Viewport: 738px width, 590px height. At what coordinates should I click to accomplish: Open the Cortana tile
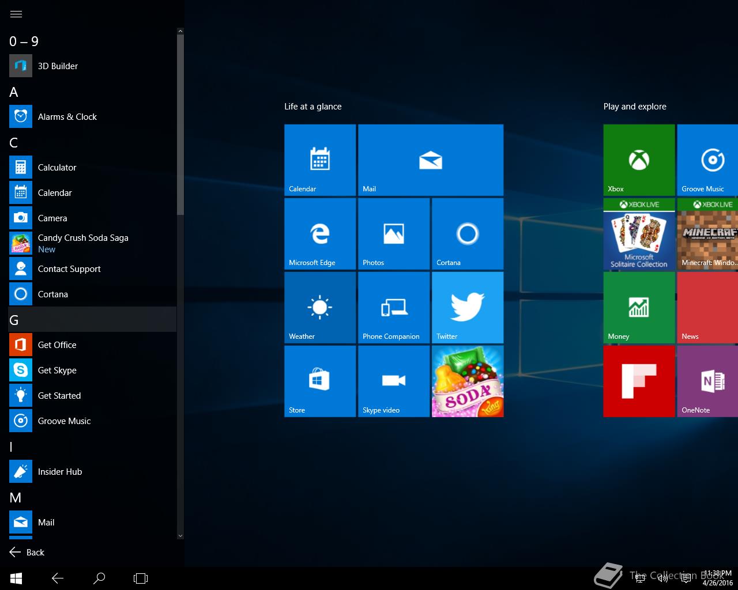468,234
